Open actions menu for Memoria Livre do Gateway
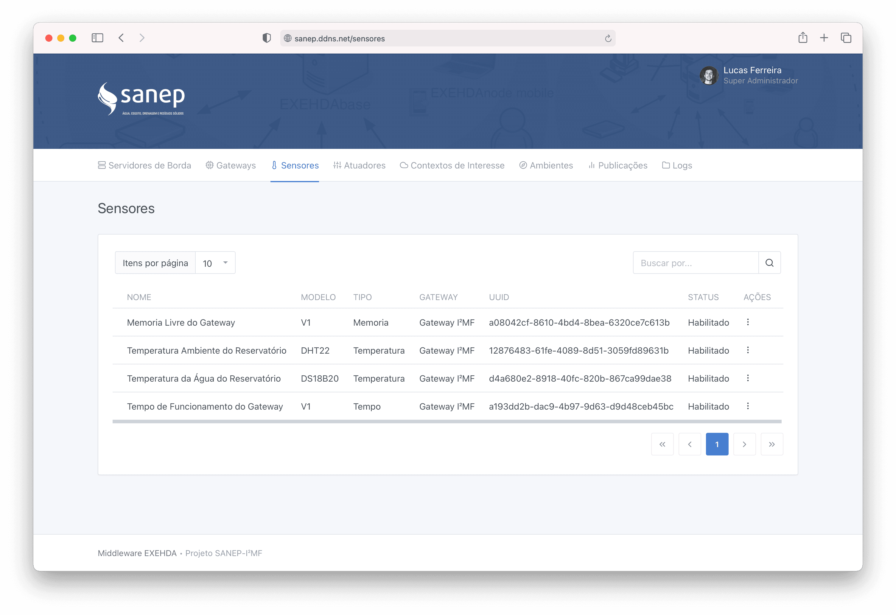Image resolution: width=896 pixels, height=615 pixels. tap(748, 322)
